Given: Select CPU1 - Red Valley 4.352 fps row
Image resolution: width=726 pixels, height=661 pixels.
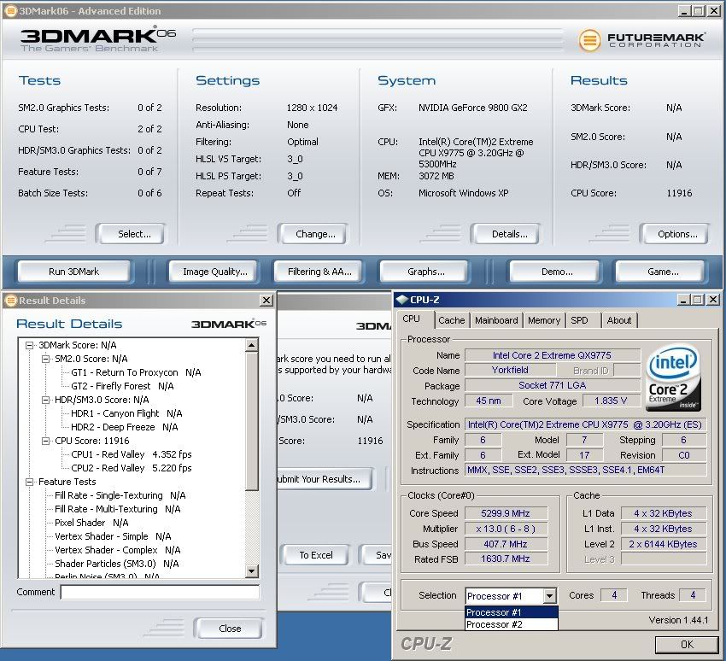Looking at the screenshot, I should click(x=131, y=454).
